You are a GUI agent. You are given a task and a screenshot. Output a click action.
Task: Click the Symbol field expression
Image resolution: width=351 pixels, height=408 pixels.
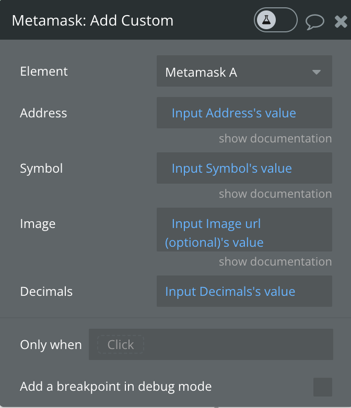(x=244, y=168)
